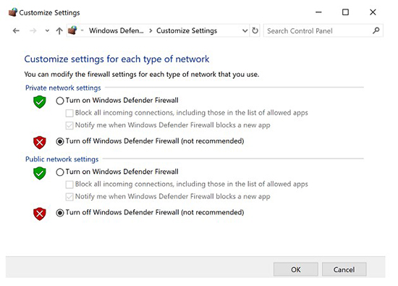Select Turn off firewall under Public network
This screenshot has height=286, width=398.
[60, 213]
